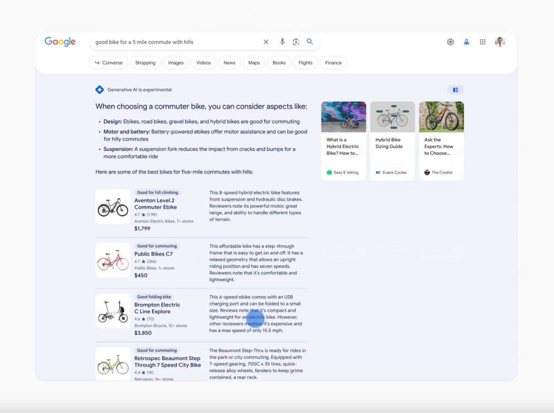Open the Aventon Level.2 Commuter Ebike link
Image resolution: width=554 pixels, height=413 pixels.
(x=156, y=204)
